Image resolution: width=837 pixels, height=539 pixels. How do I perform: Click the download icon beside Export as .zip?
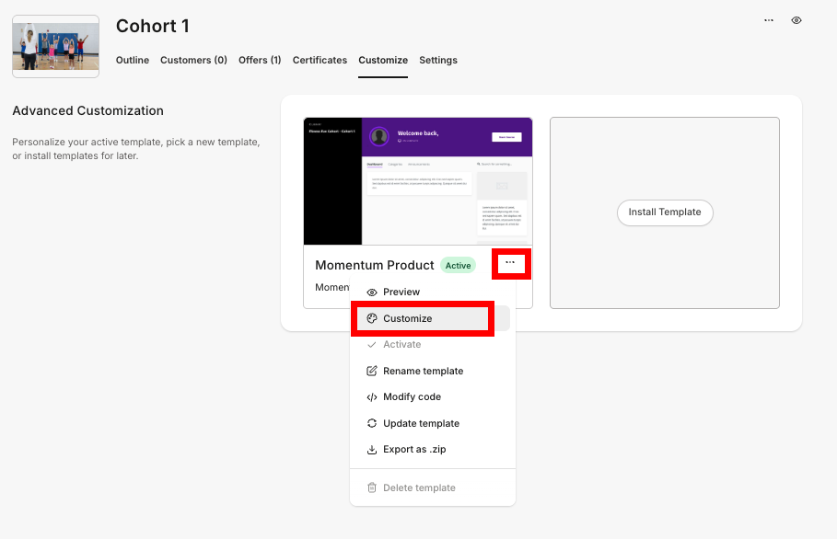tap(372, 450)
